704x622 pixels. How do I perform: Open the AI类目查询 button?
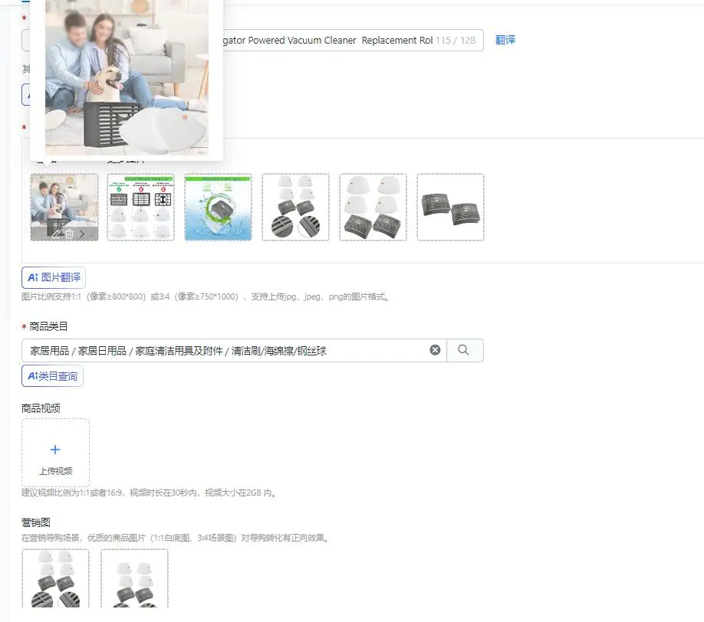(52, 376)
